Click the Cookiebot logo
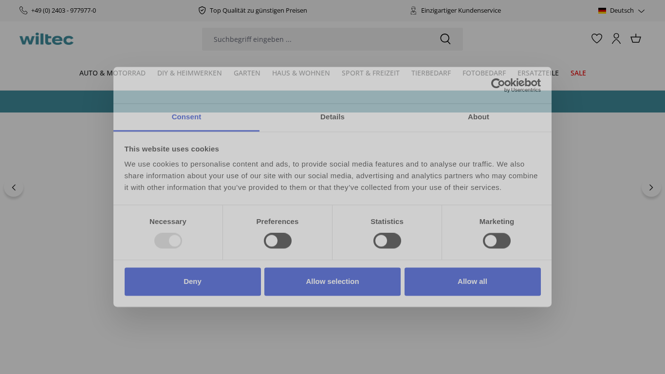Screen dimensions: 665x374 [x=516, y=85]
